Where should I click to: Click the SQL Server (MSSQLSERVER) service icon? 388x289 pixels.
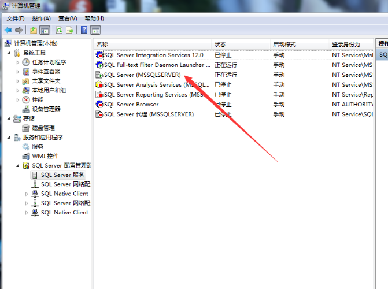99,75
